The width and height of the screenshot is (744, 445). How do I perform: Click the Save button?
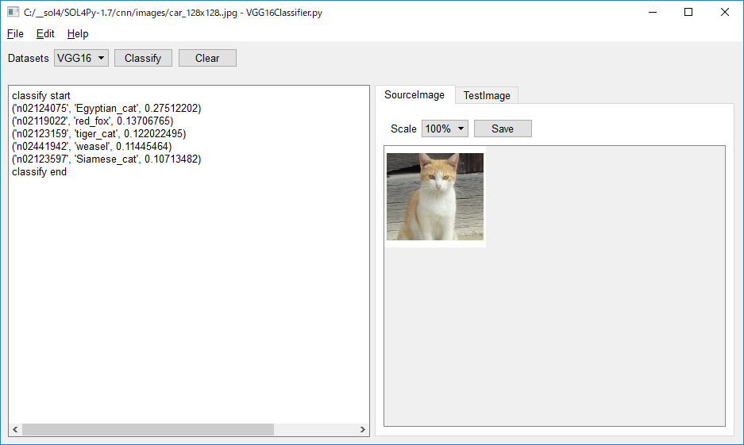(503, 129)
